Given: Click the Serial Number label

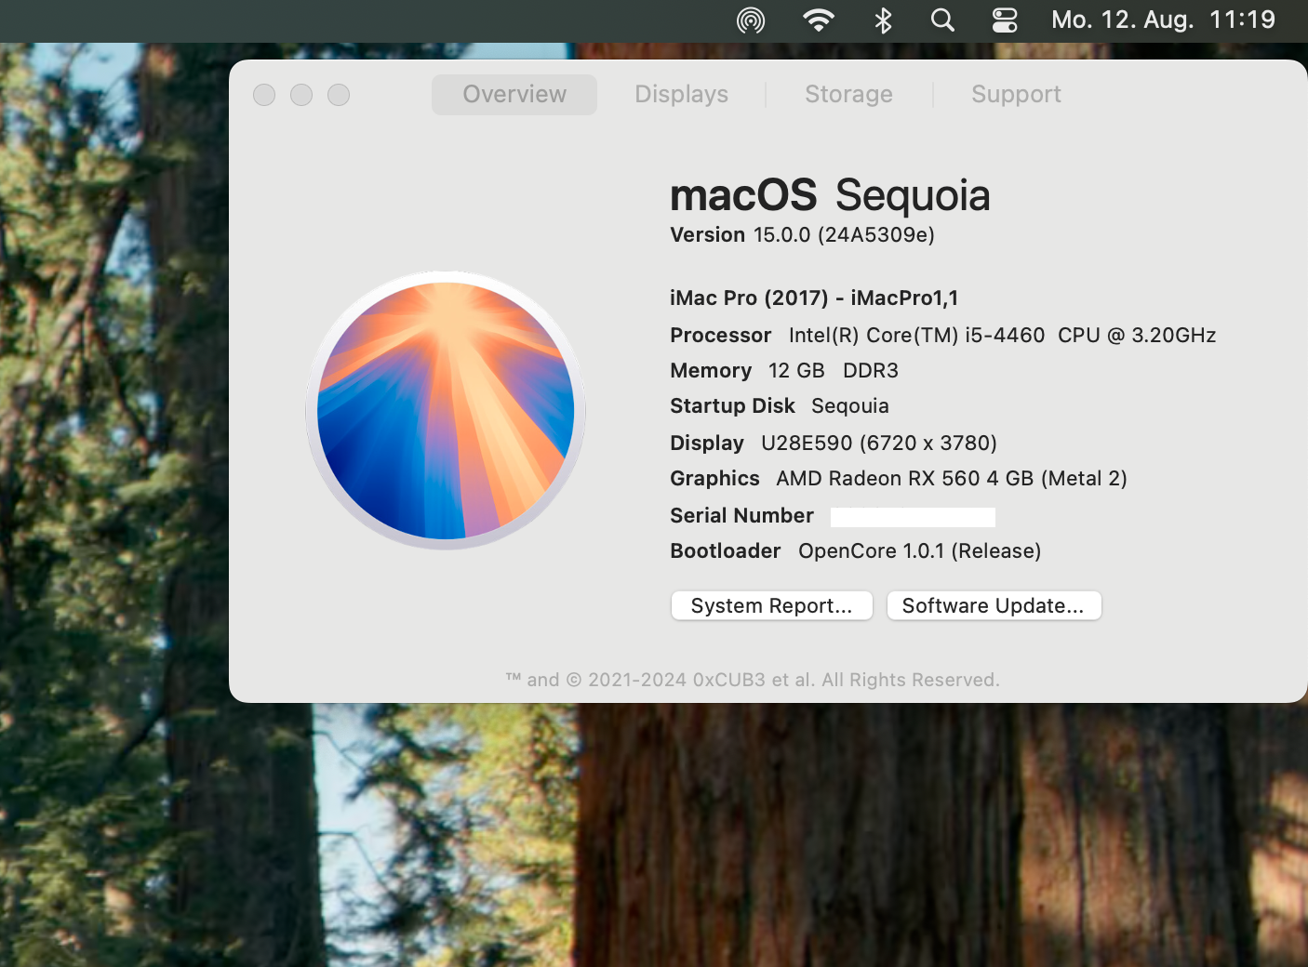Looking at the screenshot, I should 741,516.
